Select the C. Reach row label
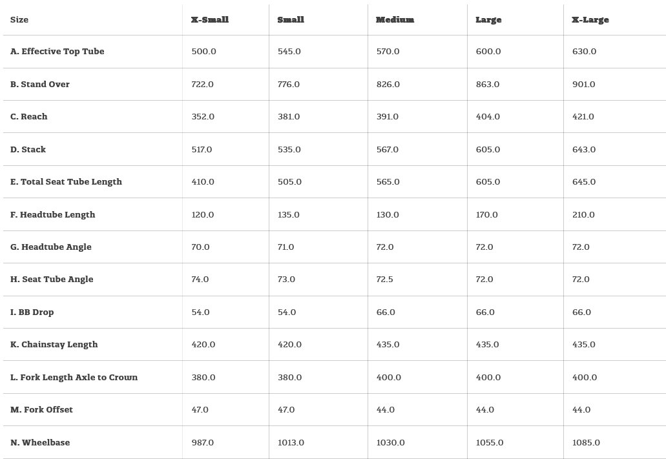Viewport: 666px width, 459px height. click(x=29, y=117)
